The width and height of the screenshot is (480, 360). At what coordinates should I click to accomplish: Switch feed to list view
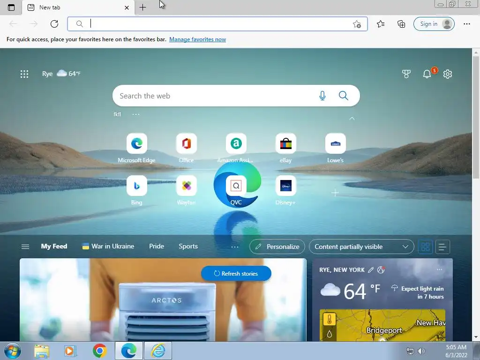(442, 247)
